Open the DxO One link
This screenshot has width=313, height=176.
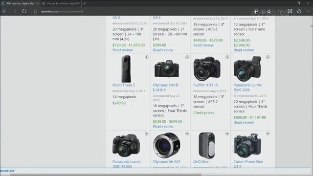click(201, 162)
